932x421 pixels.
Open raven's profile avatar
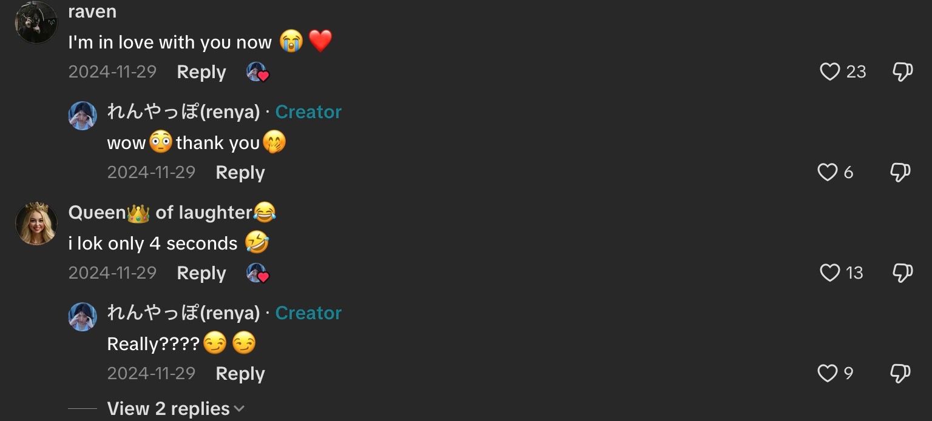pos(36,22)
